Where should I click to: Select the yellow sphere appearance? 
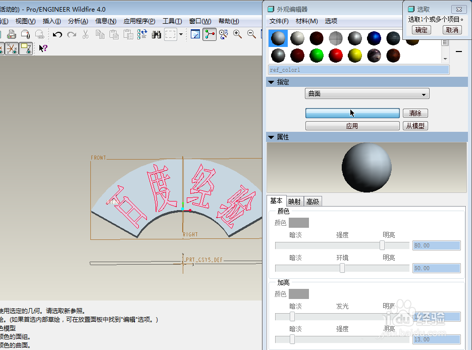[355, 56]
